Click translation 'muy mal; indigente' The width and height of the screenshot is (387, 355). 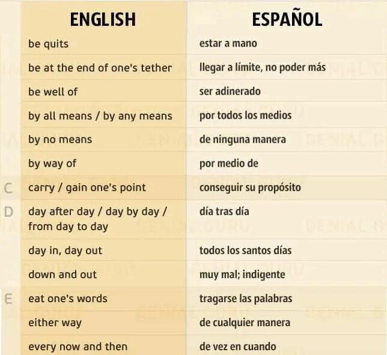tap(242, 275)
